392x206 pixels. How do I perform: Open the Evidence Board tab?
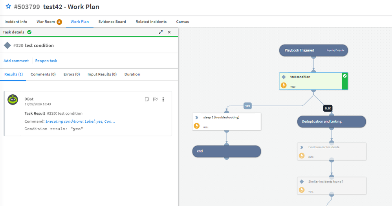pyautogui.click(x=112, y=22)
